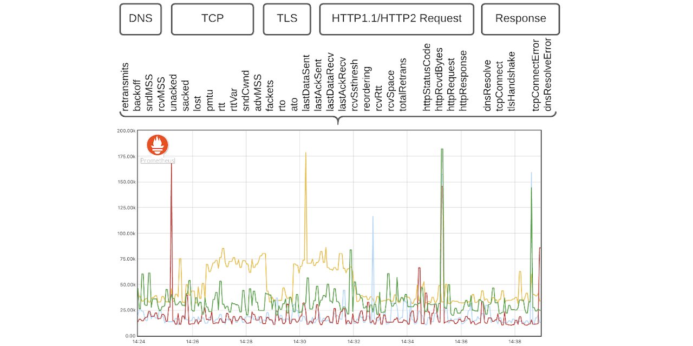Click the rcvRtt metric label
The height and width of the screenshot is (346, 693).
click(x=378, y=98)
